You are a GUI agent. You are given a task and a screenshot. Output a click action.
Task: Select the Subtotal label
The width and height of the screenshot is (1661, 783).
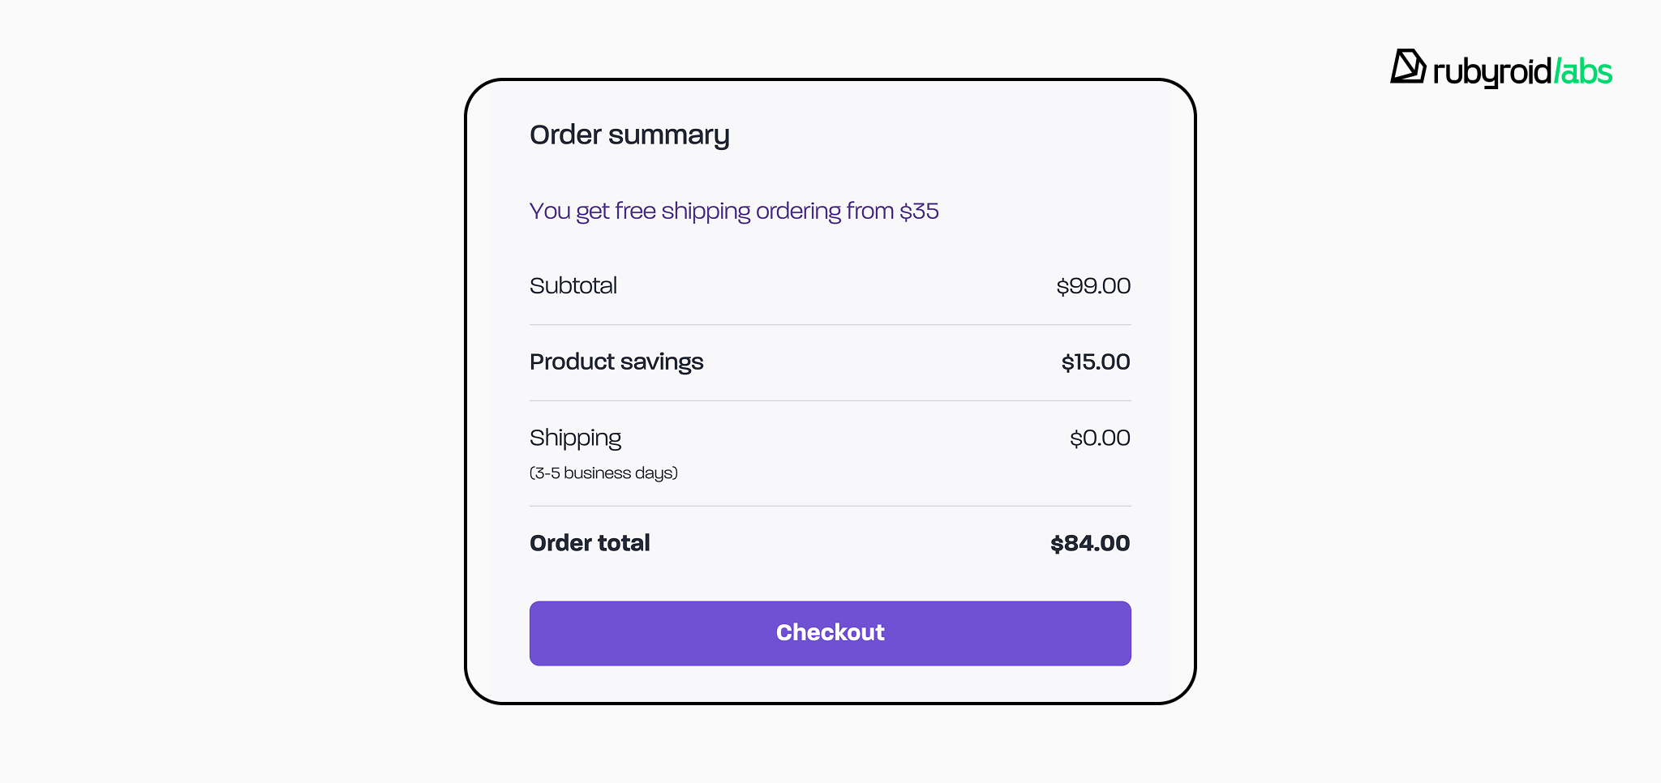pos(573,286)
